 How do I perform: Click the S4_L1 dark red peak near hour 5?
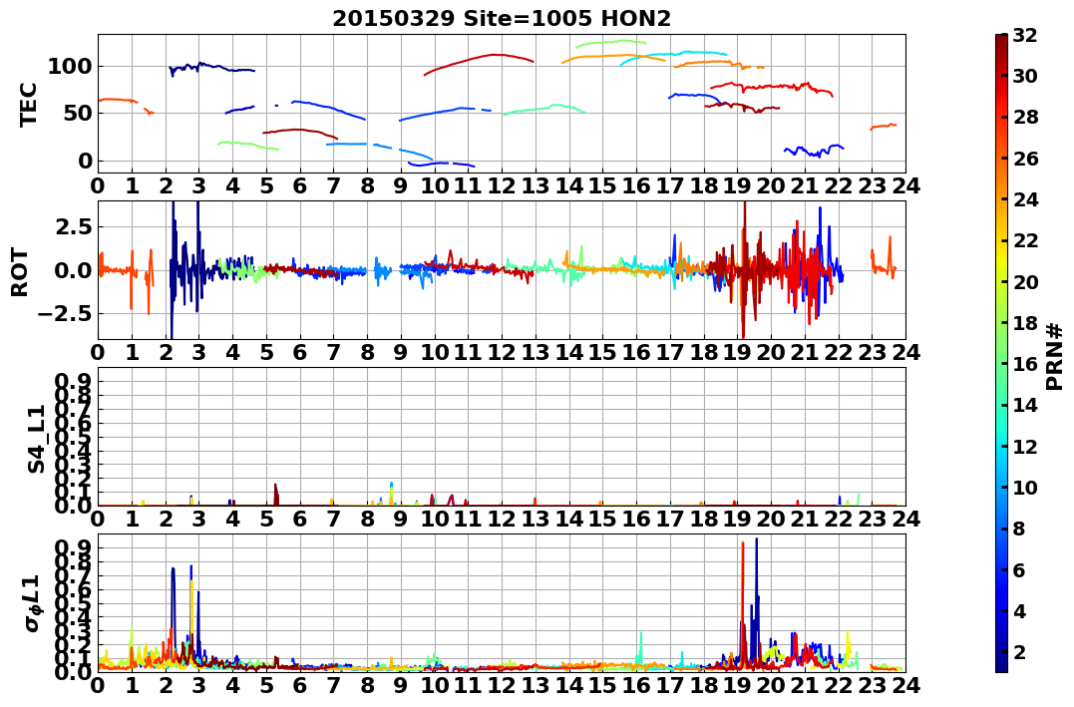(276, 494)
